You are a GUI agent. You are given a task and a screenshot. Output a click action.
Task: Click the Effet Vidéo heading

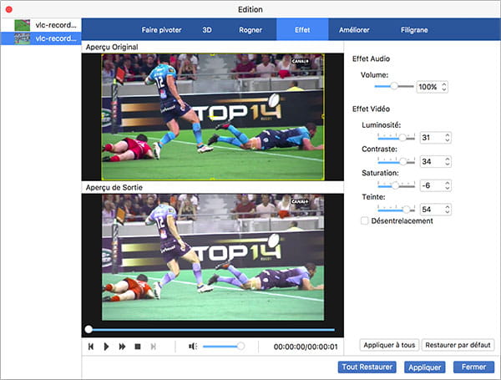coord(371,109)
